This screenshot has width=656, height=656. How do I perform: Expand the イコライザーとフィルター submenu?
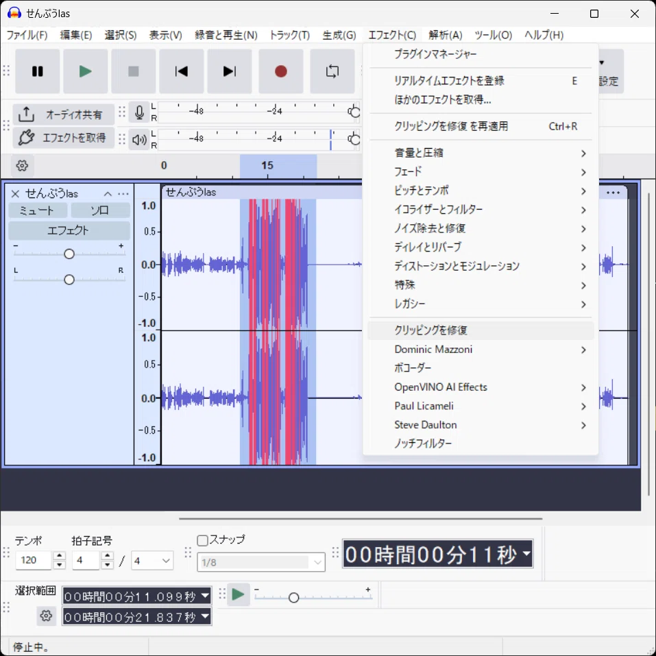[481, 210]
